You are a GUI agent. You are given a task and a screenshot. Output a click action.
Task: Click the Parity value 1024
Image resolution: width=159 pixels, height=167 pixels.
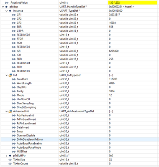112,91
